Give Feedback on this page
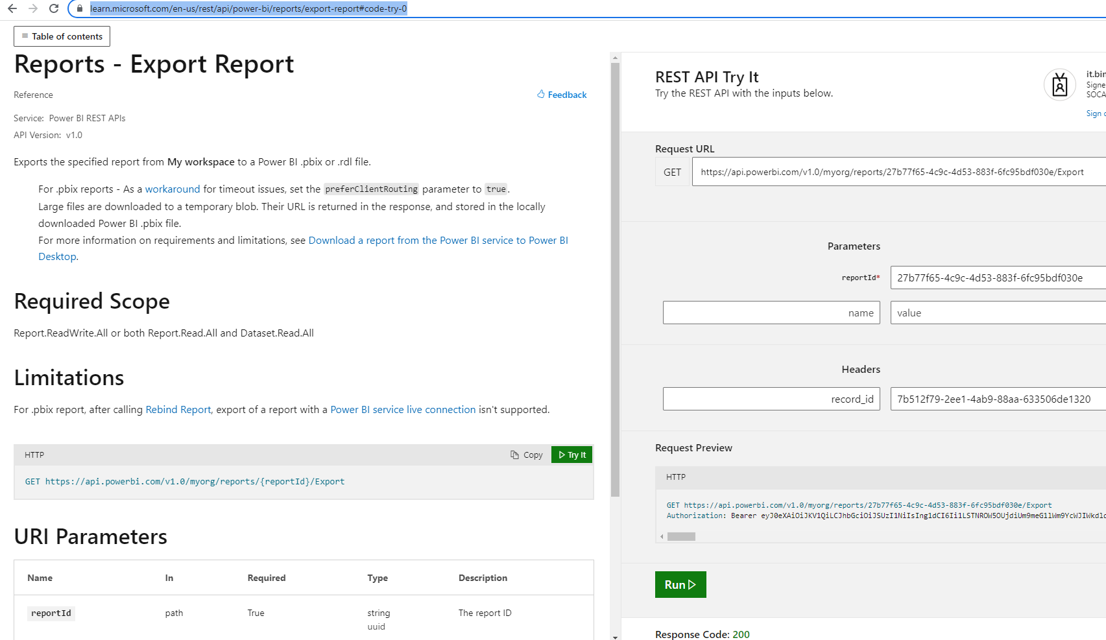Screen dimensions: 1106x640 (x=562, y=95)
